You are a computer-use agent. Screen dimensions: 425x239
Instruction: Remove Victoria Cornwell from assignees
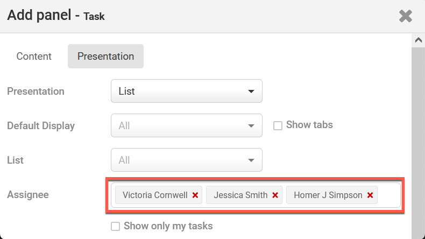[x=195, y=195]
